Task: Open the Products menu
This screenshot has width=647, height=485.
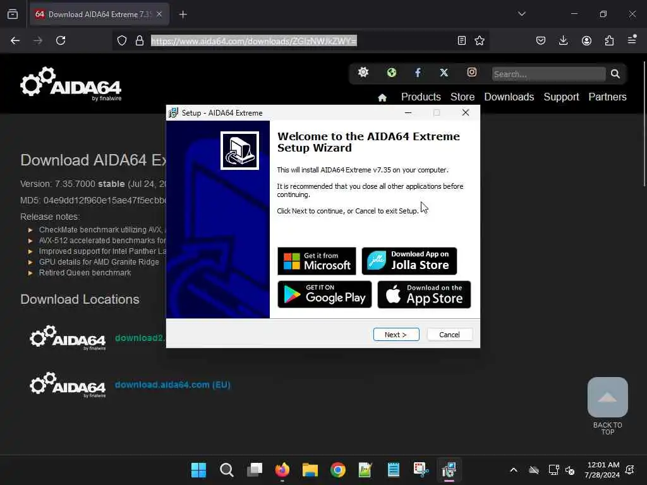Action: pos(421,97)
